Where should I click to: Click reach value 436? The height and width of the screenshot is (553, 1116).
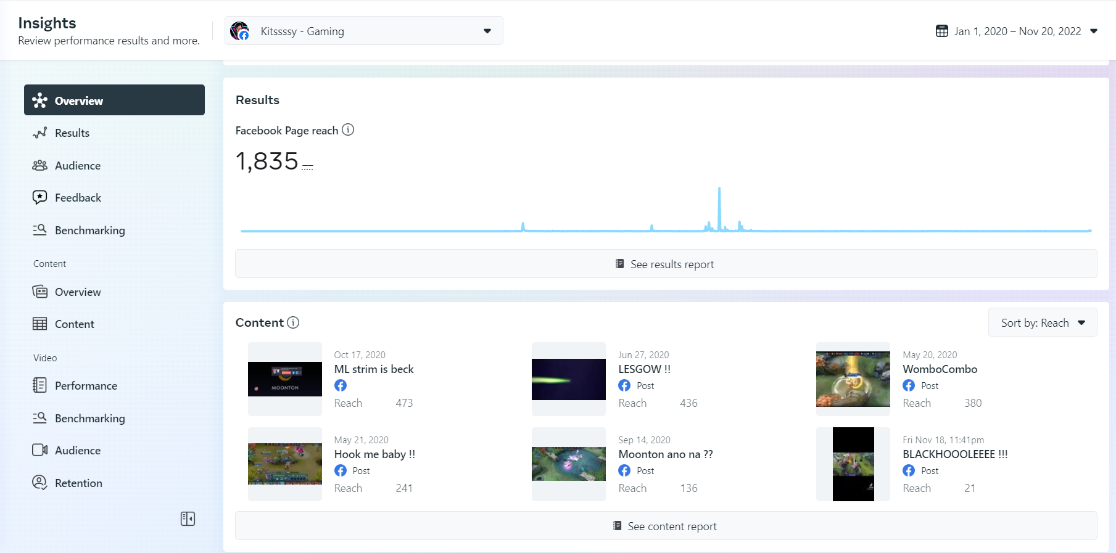click(x=688, y=403)
